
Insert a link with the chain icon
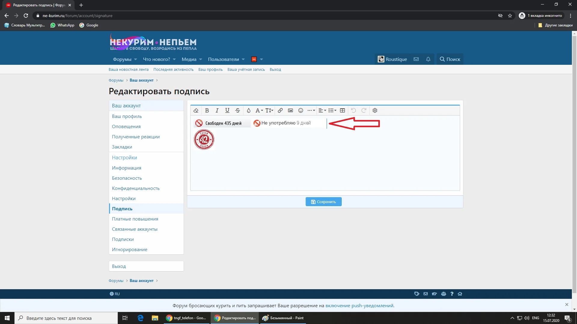point(280,110)
